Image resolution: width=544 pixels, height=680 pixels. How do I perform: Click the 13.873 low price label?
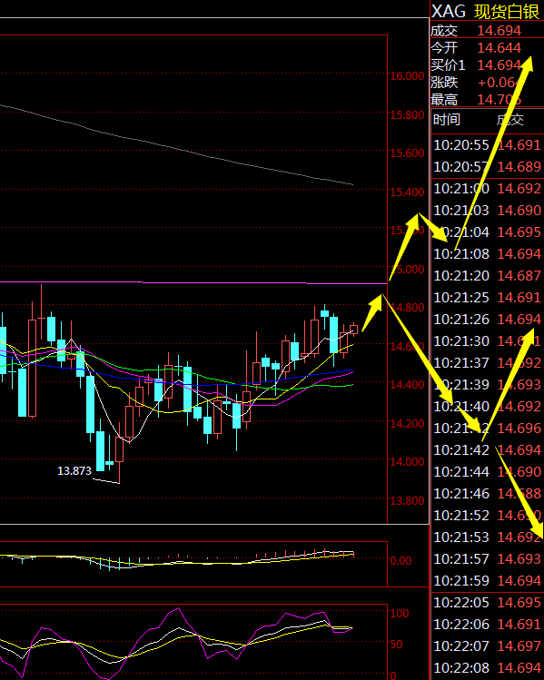[74, 470]
